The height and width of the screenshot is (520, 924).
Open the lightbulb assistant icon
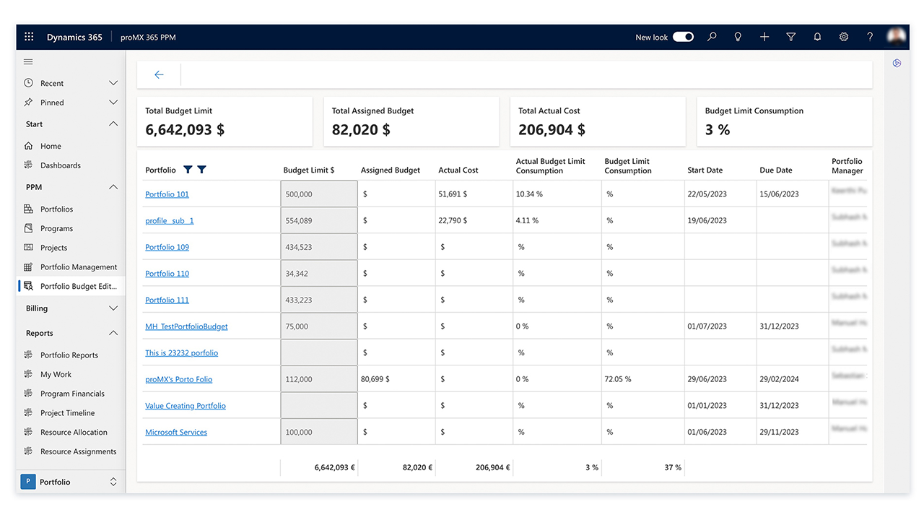[x=738, y=37]
